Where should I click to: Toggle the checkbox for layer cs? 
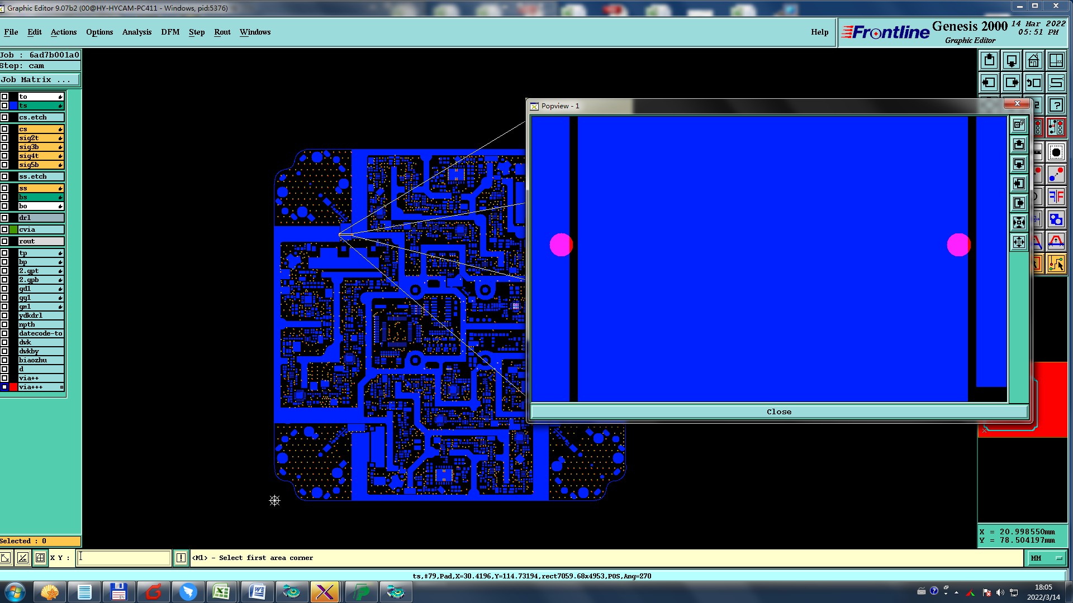(x=4, y=129)
